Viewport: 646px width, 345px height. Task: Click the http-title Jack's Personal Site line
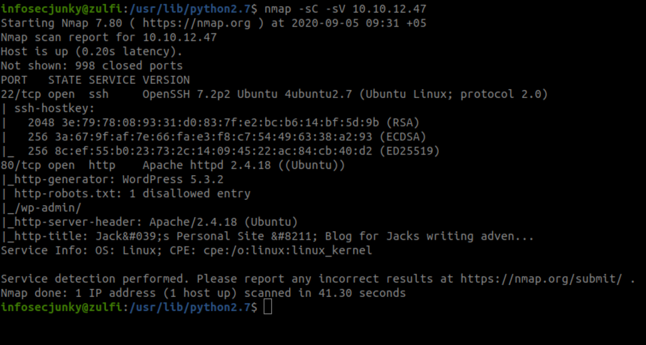tap(267, 236)
